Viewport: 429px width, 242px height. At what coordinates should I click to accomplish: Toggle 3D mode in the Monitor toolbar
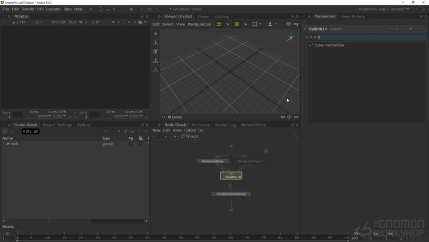[x=36, y=22]
